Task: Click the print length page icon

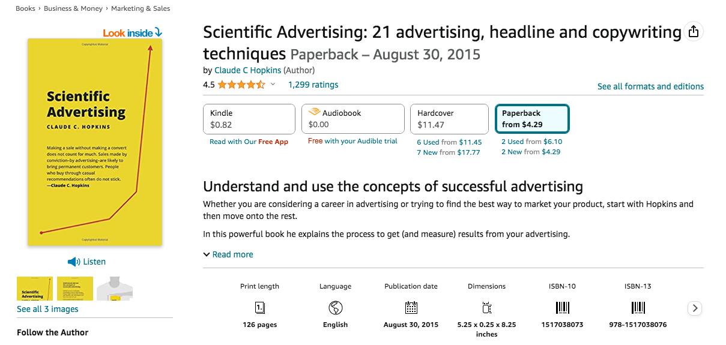Action: click(259, 308)
